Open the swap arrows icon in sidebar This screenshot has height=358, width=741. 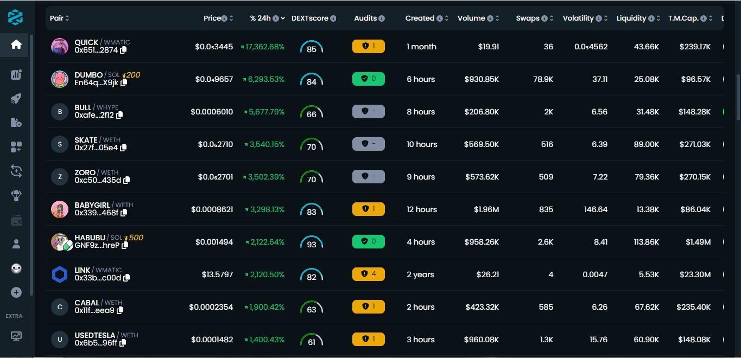(16, 171)
